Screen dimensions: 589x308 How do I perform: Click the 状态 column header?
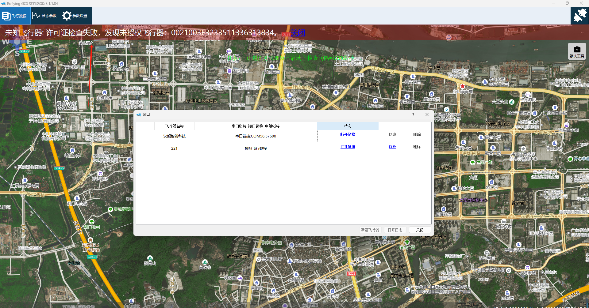click(x=348, y=126)
